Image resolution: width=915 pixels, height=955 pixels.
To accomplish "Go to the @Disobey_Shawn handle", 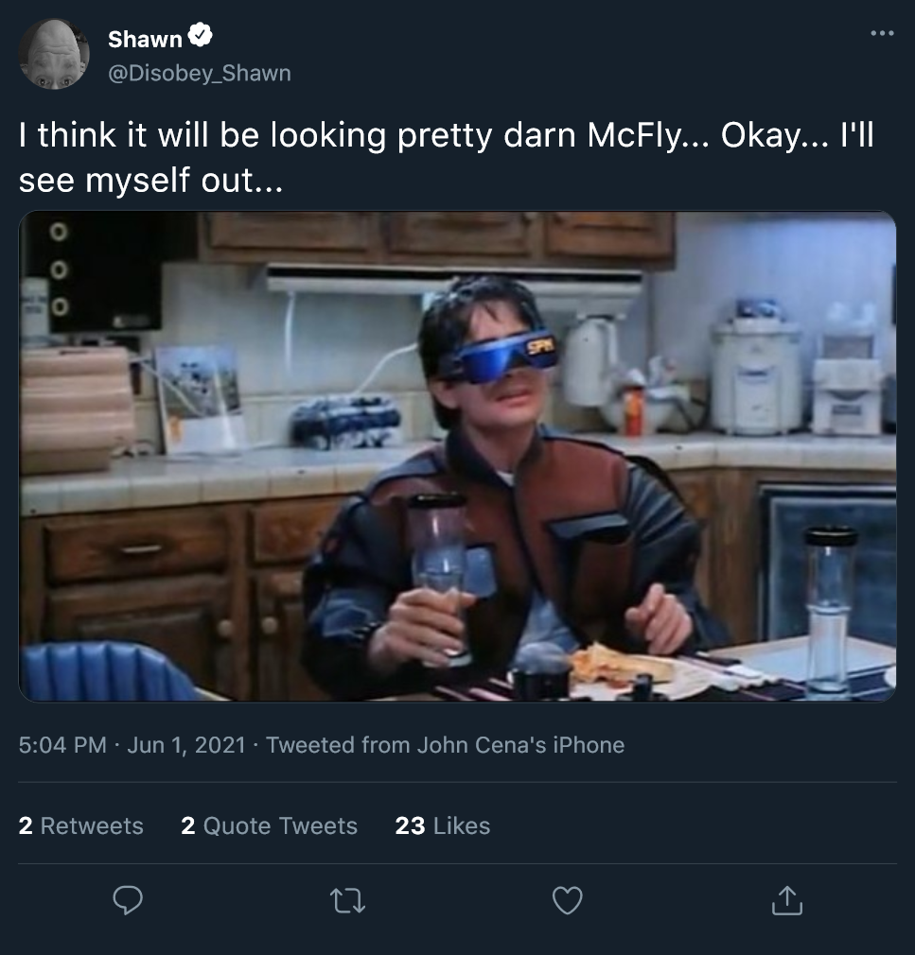I will tap(199, 73).
